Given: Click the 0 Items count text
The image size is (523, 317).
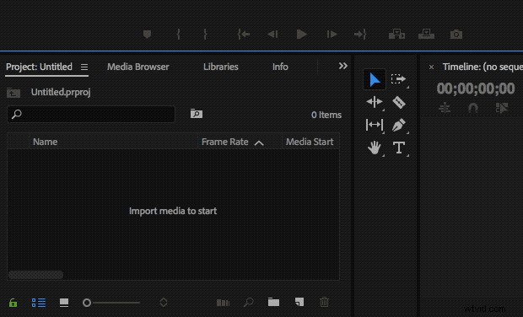Looking at the screenshot, I should coord(326,115).
